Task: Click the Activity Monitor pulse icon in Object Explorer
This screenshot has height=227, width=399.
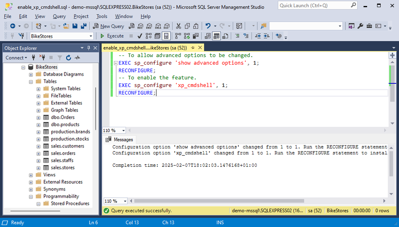Action: (77, 58)
